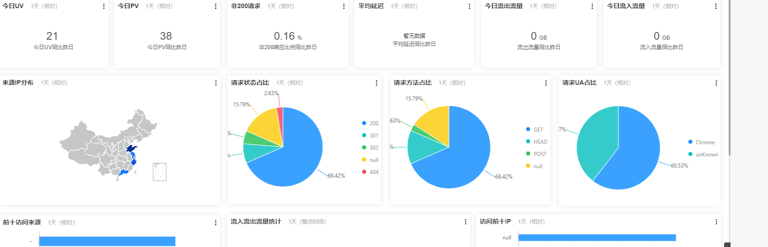
Task: Open the 来源IP分布 map options menu
Action: tap(215, 83)
